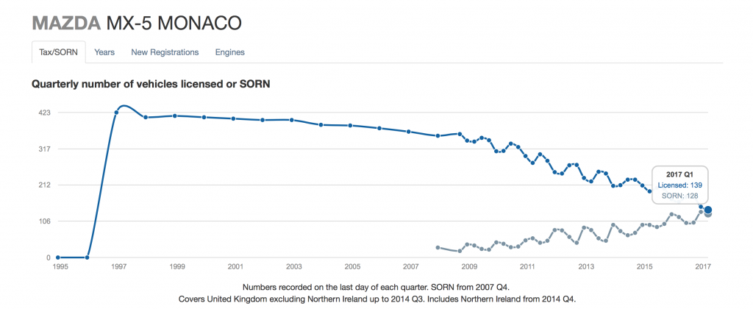Go to the Engines tab
Viewport: 753px width, 309px height.
click(229, 52)
